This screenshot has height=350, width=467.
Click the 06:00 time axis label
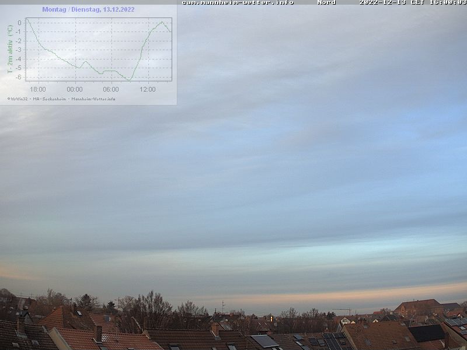(111, 89)
